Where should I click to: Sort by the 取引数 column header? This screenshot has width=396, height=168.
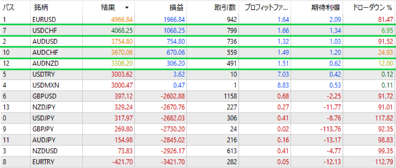click(225, 8)
